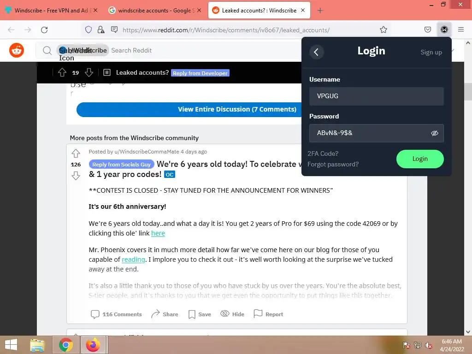The height and width of the screenshot is (354, 472).
Task: Open the 'here' promo link
Action: (158, 233)
